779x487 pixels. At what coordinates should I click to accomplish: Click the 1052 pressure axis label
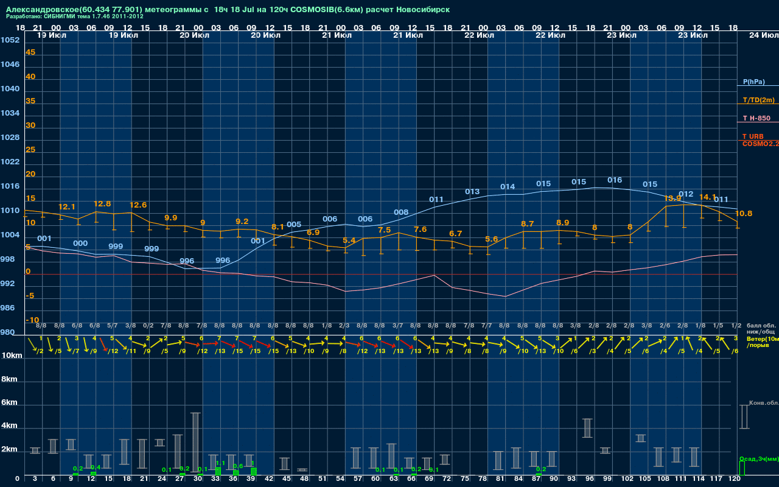point(10,40)
